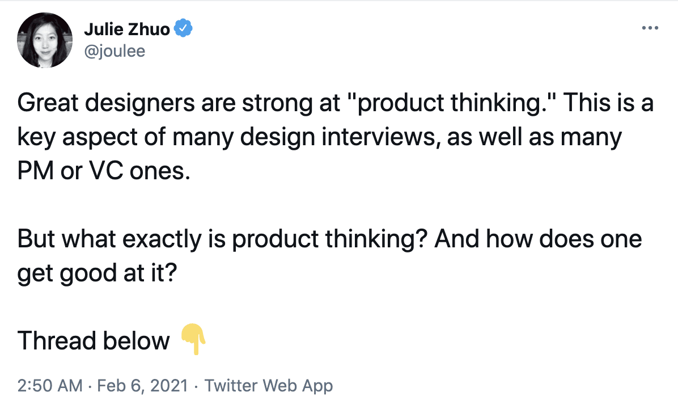The height and width of the screenshot is (413, 678).
Task: Open the Twitter Web App source link
Action: 269,386
